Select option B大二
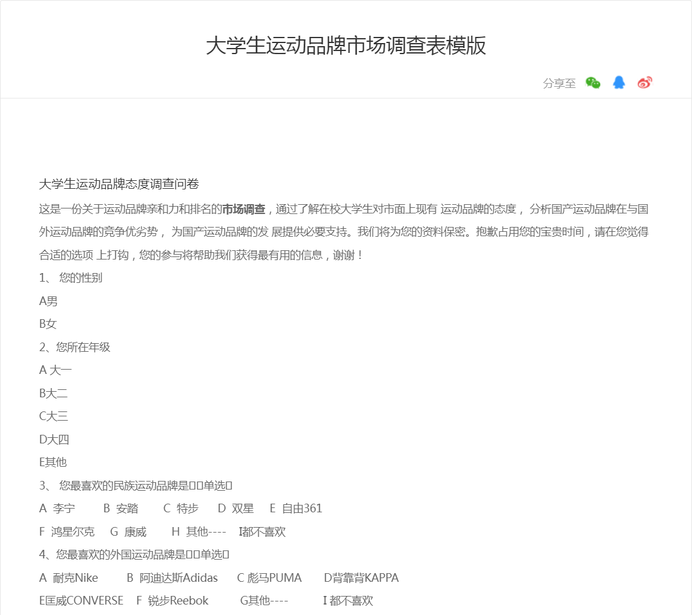The width and height of the screenshot is (692, 615). click(54, 393)
